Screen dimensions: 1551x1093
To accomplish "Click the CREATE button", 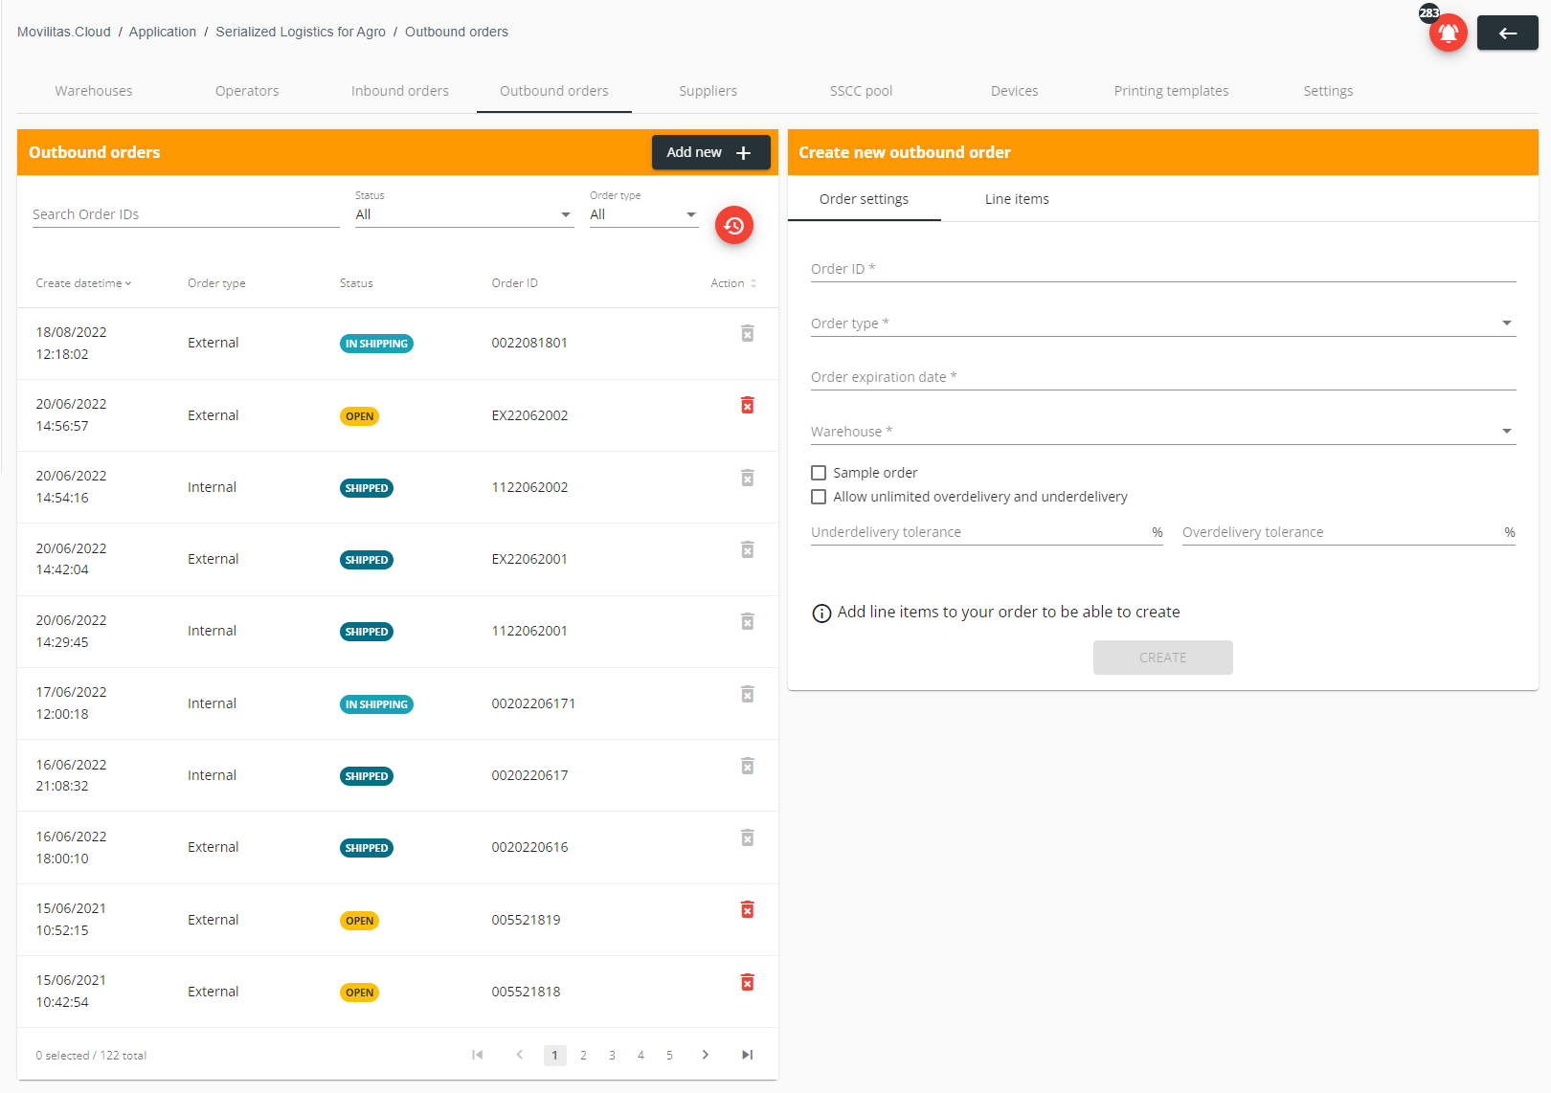I will tap(1162, 658).
